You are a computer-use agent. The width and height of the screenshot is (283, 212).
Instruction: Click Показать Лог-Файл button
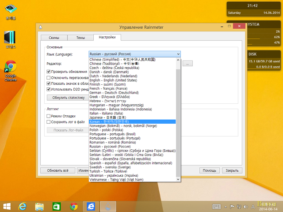pos(69,130)
